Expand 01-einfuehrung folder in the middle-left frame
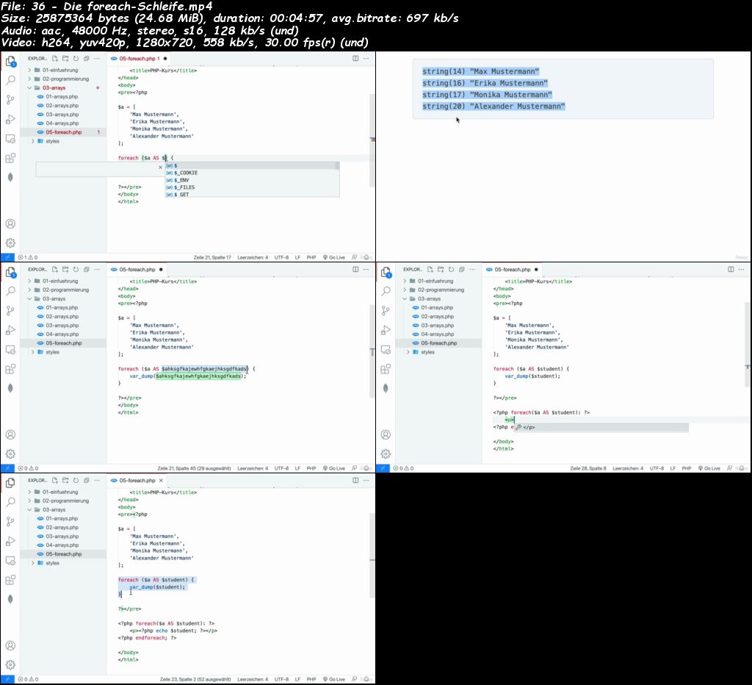752x685 pixels. point(59,281)
